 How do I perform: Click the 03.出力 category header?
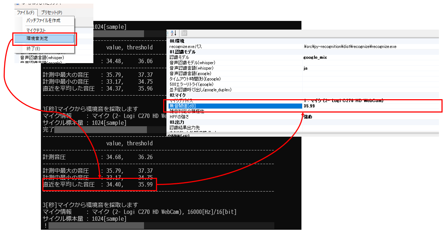(177, 122)
